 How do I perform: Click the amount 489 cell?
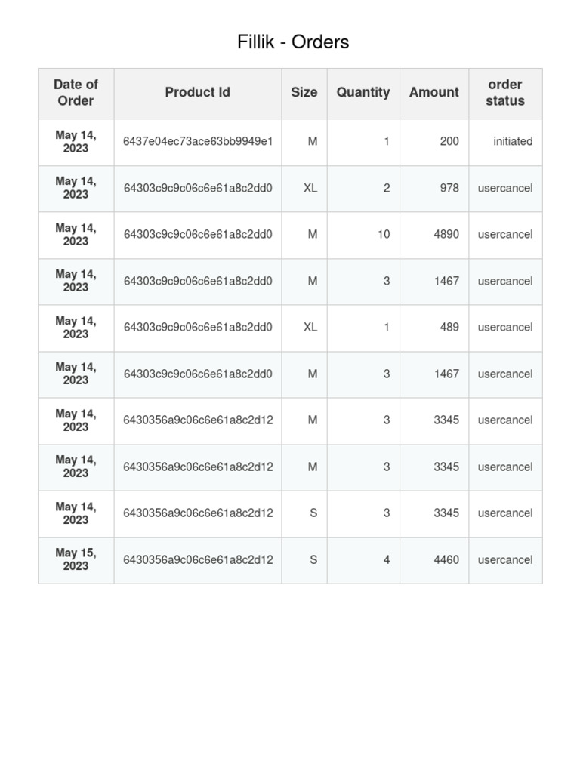(434, 328)
